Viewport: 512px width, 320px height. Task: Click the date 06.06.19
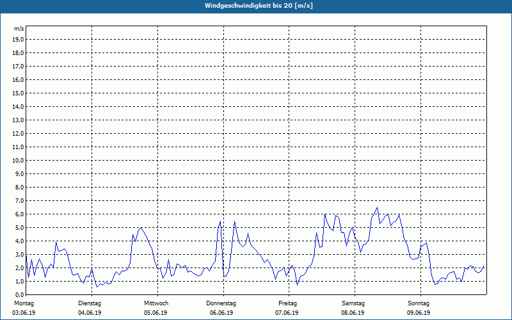[221, 313]
